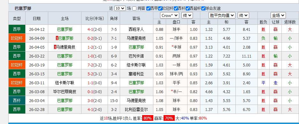Viewport: 299px width, 124px height.
Task: Open the 1-1(0-0) score link
Action: tap(95, 83)
